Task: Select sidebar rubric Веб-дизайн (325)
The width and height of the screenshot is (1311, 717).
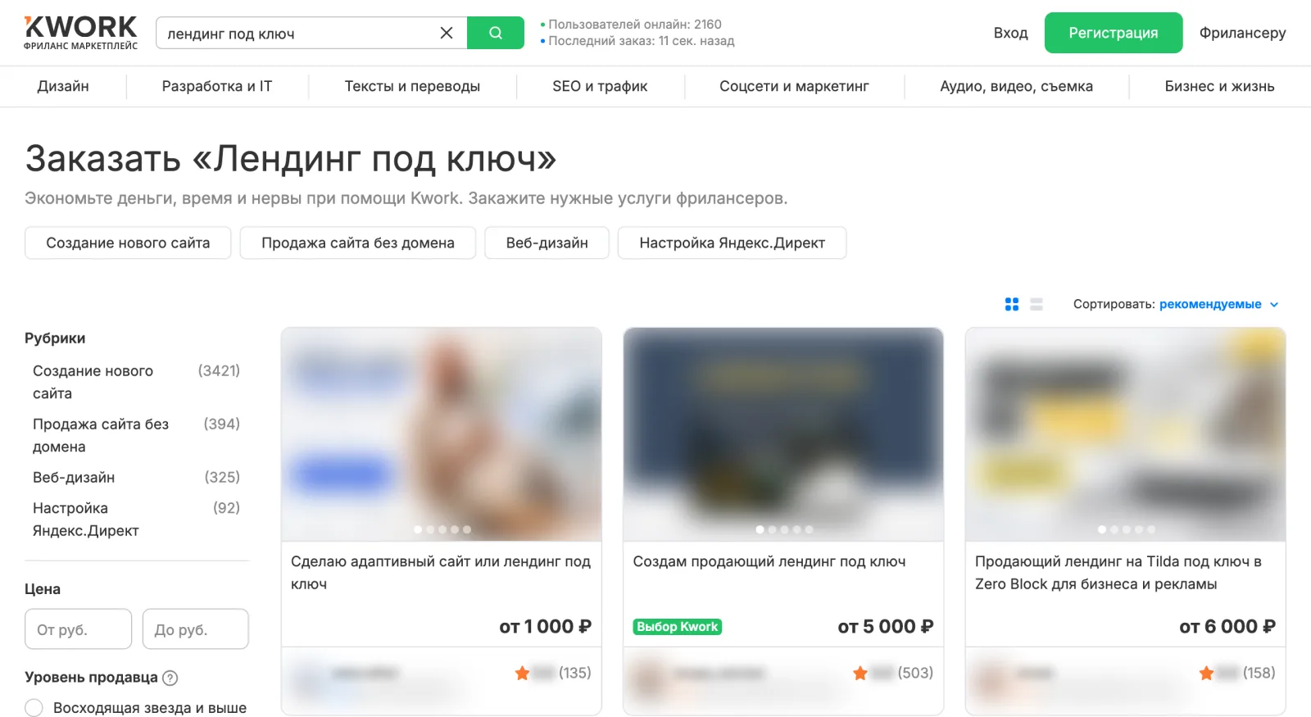Action: [x=136, y=477]
